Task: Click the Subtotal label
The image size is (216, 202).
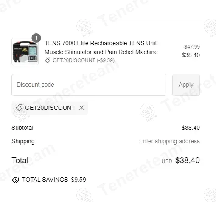Action: tap(22, 128)
